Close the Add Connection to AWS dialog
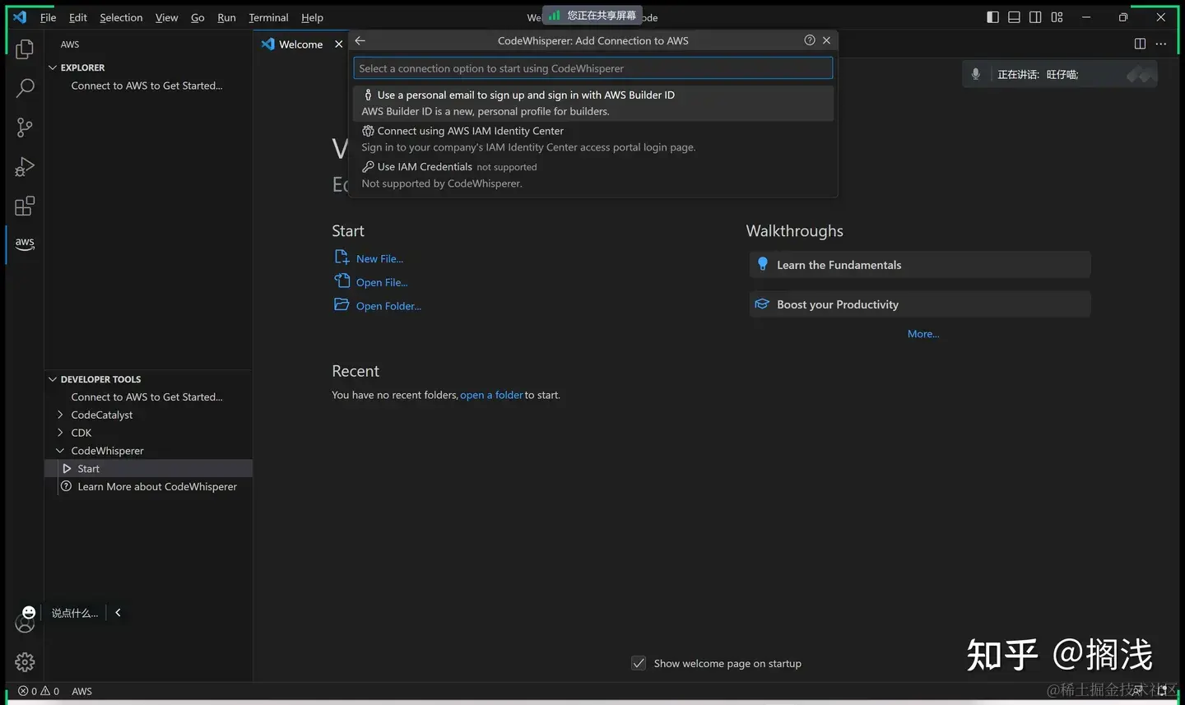Image resolution: width=1185 pixels, height=705 pixels. click(826, 40)
